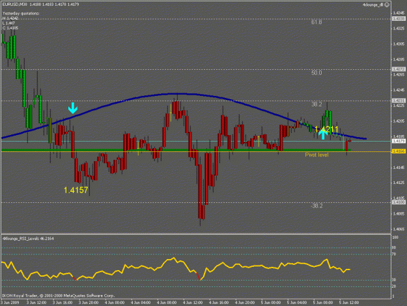Click the price axis label 1.4345
Image resolution: width=407 pixels, height=306 pixels.
(399, 13)
